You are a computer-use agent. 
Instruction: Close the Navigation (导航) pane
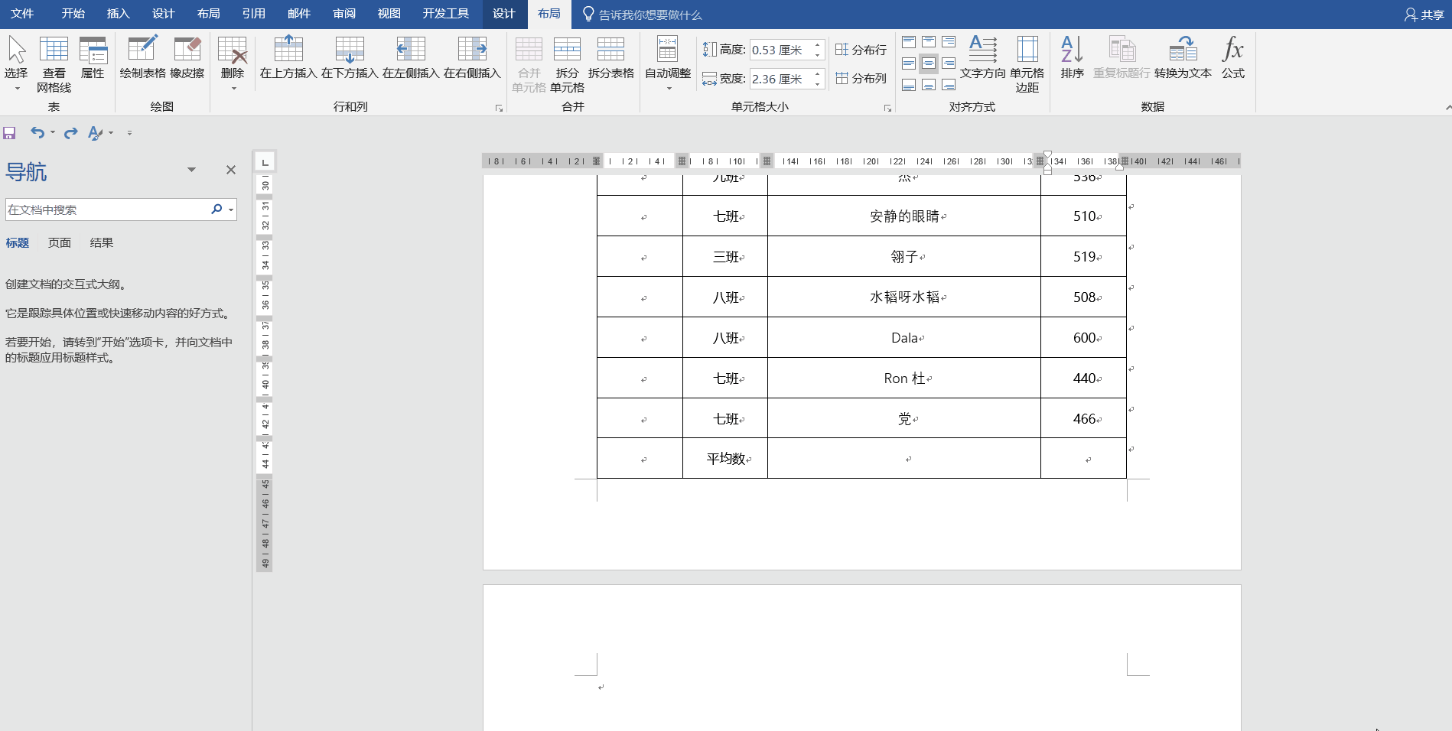point(230,170)
